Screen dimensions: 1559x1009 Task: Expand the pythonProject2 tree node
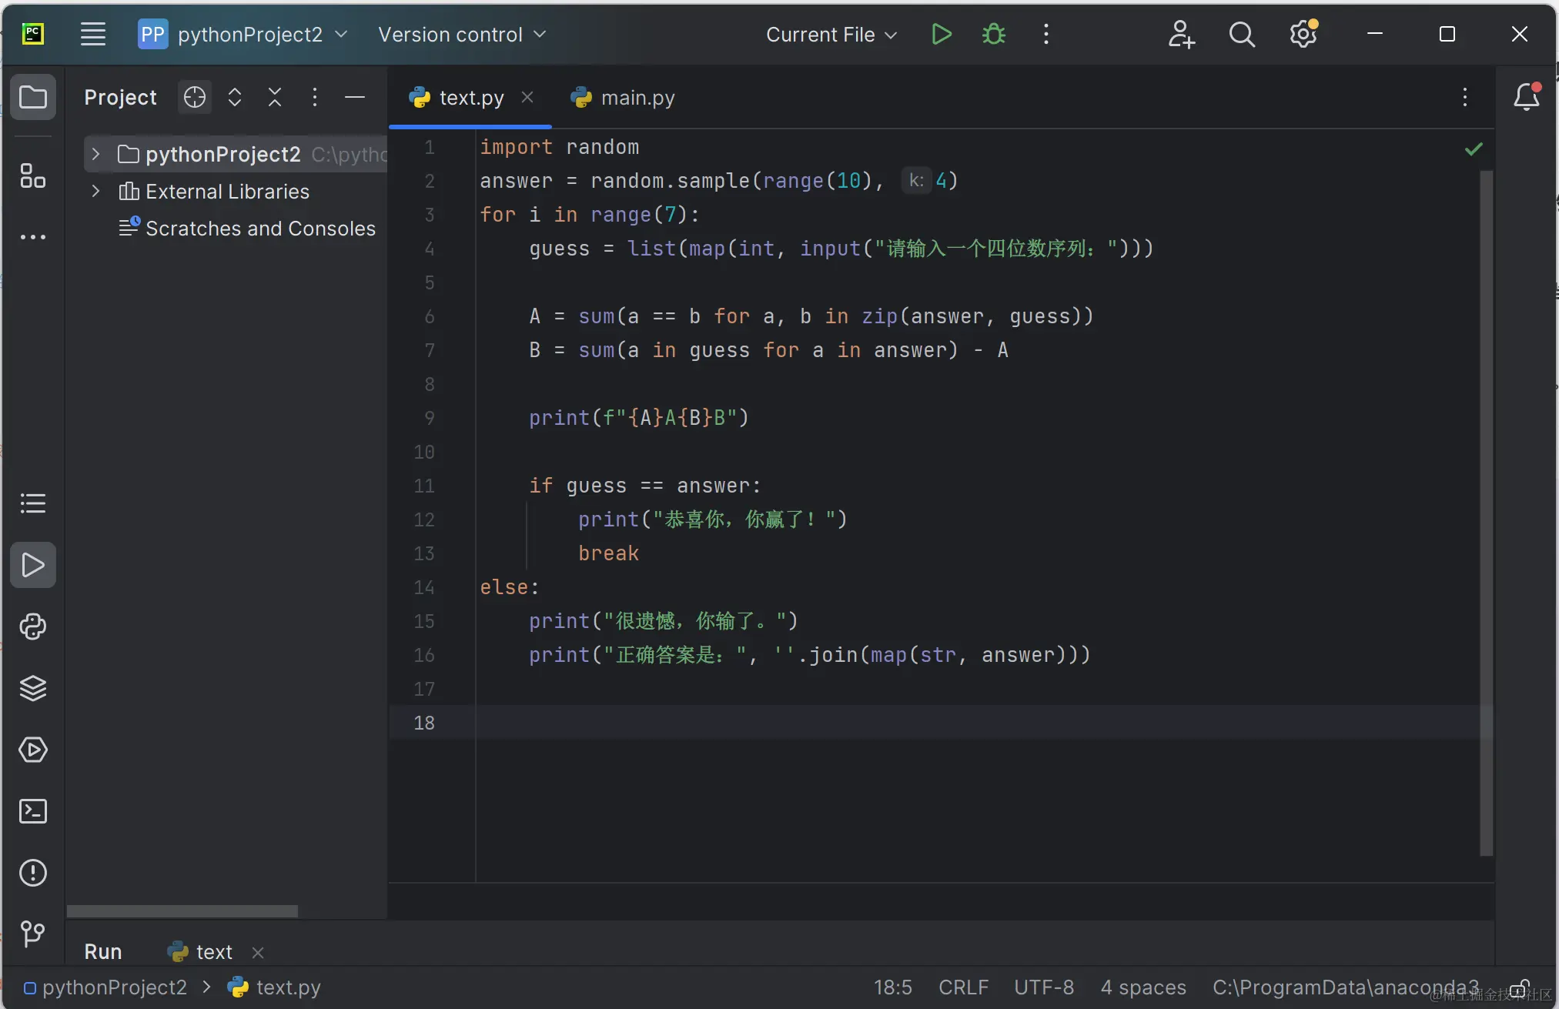[95, 154]
